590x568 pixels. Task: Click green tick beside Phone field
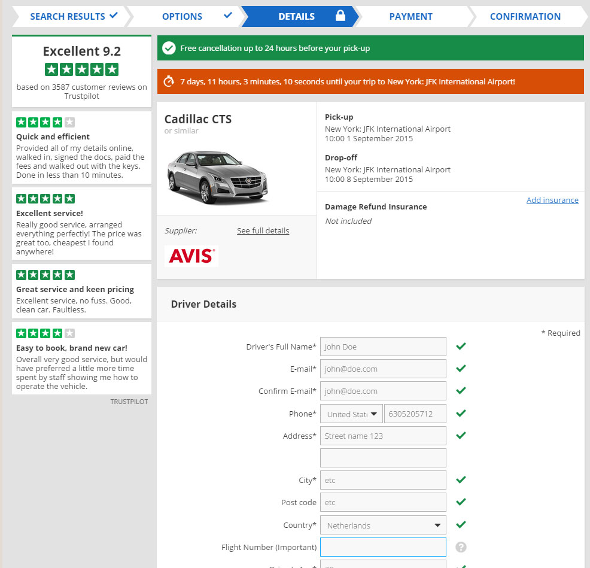pos(461,414)
